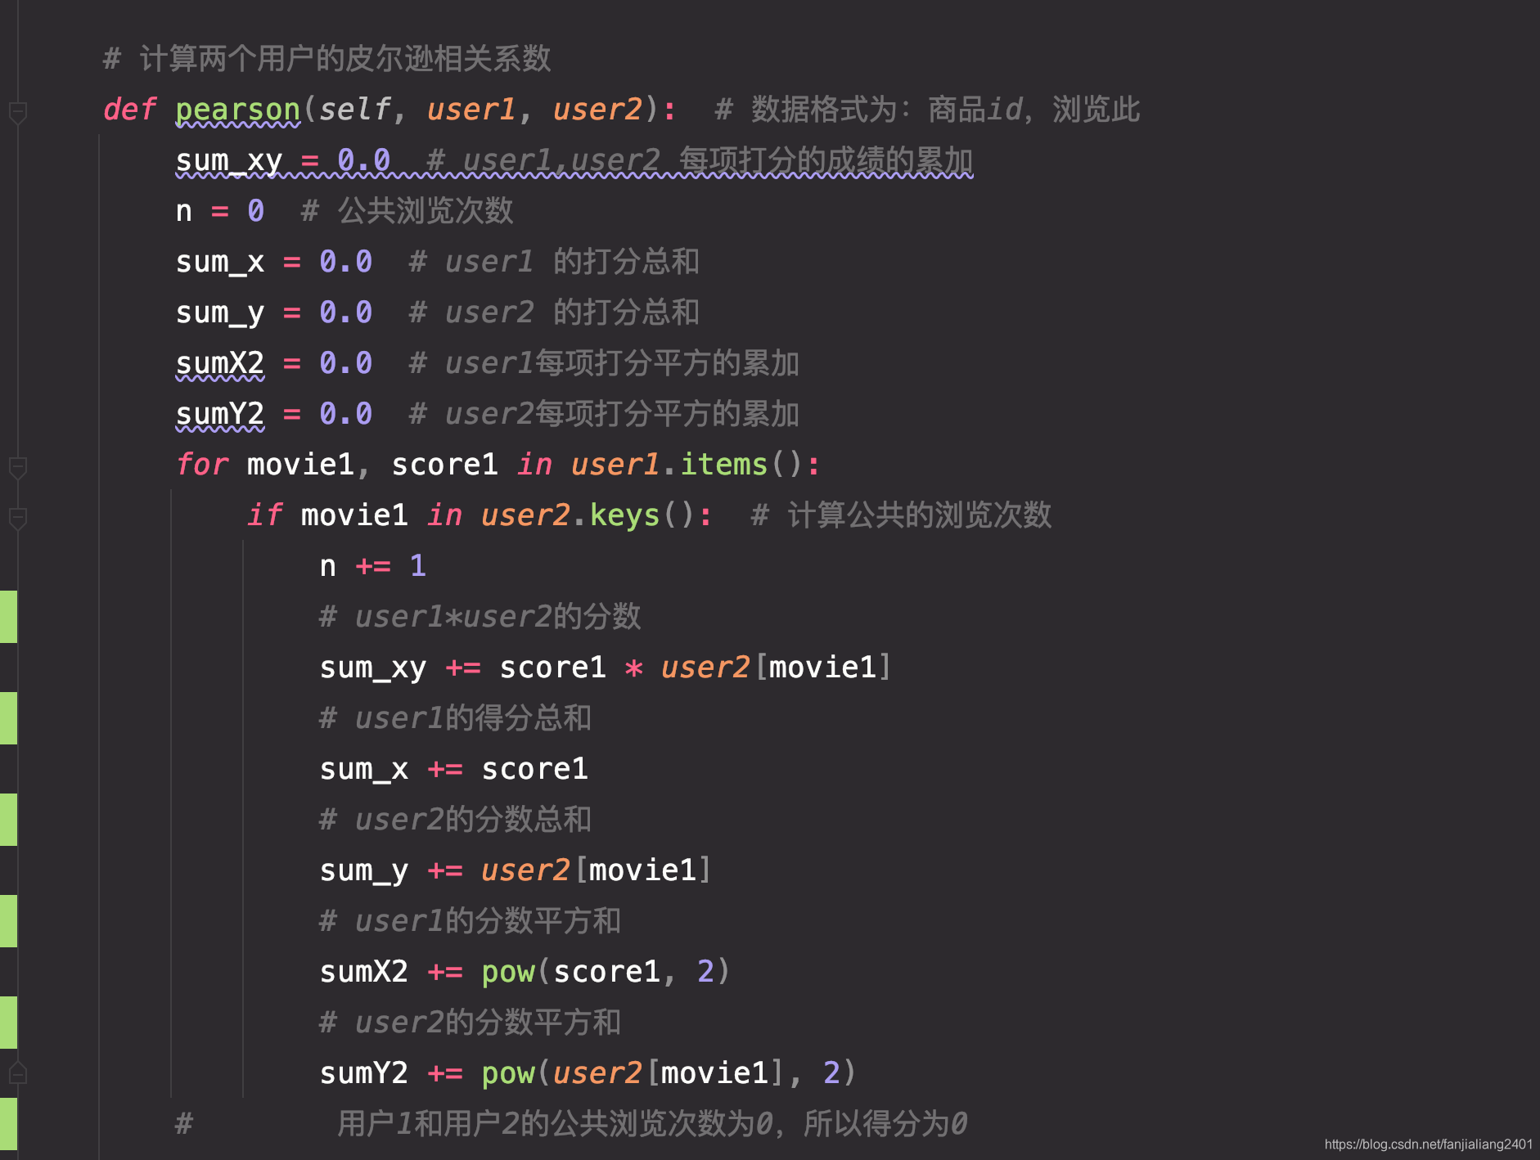
Task: Click the comment user2的分数总和
Action: point(456,820)
